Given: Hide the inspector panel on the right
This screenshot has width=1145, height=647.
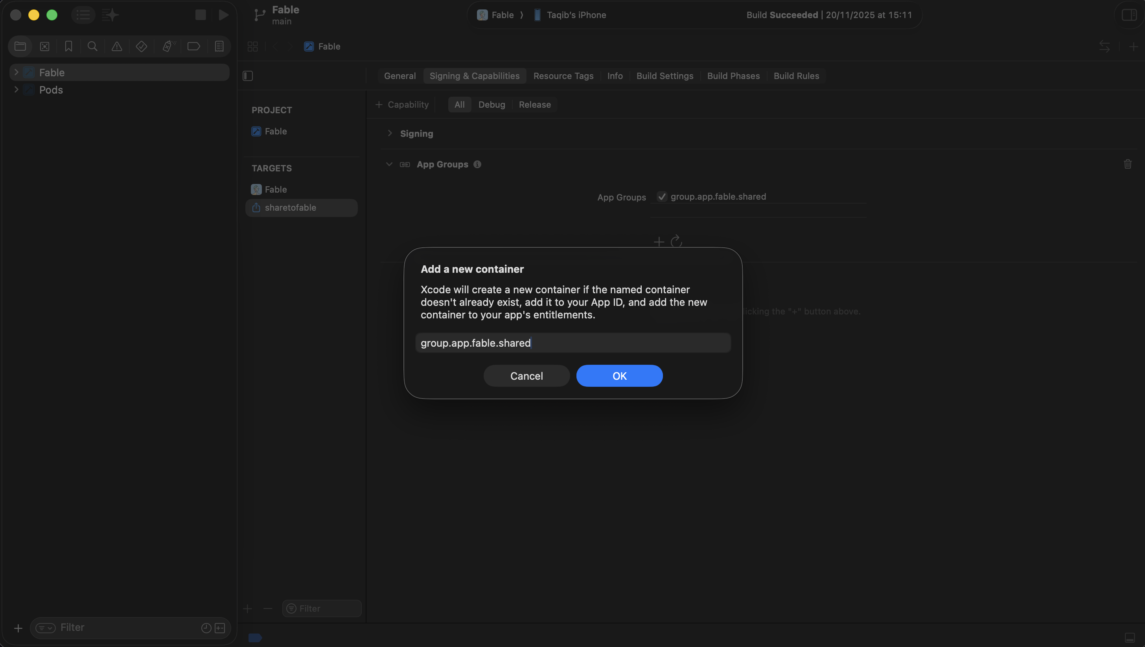Looking at the screenshot, I should [1128, 15].
